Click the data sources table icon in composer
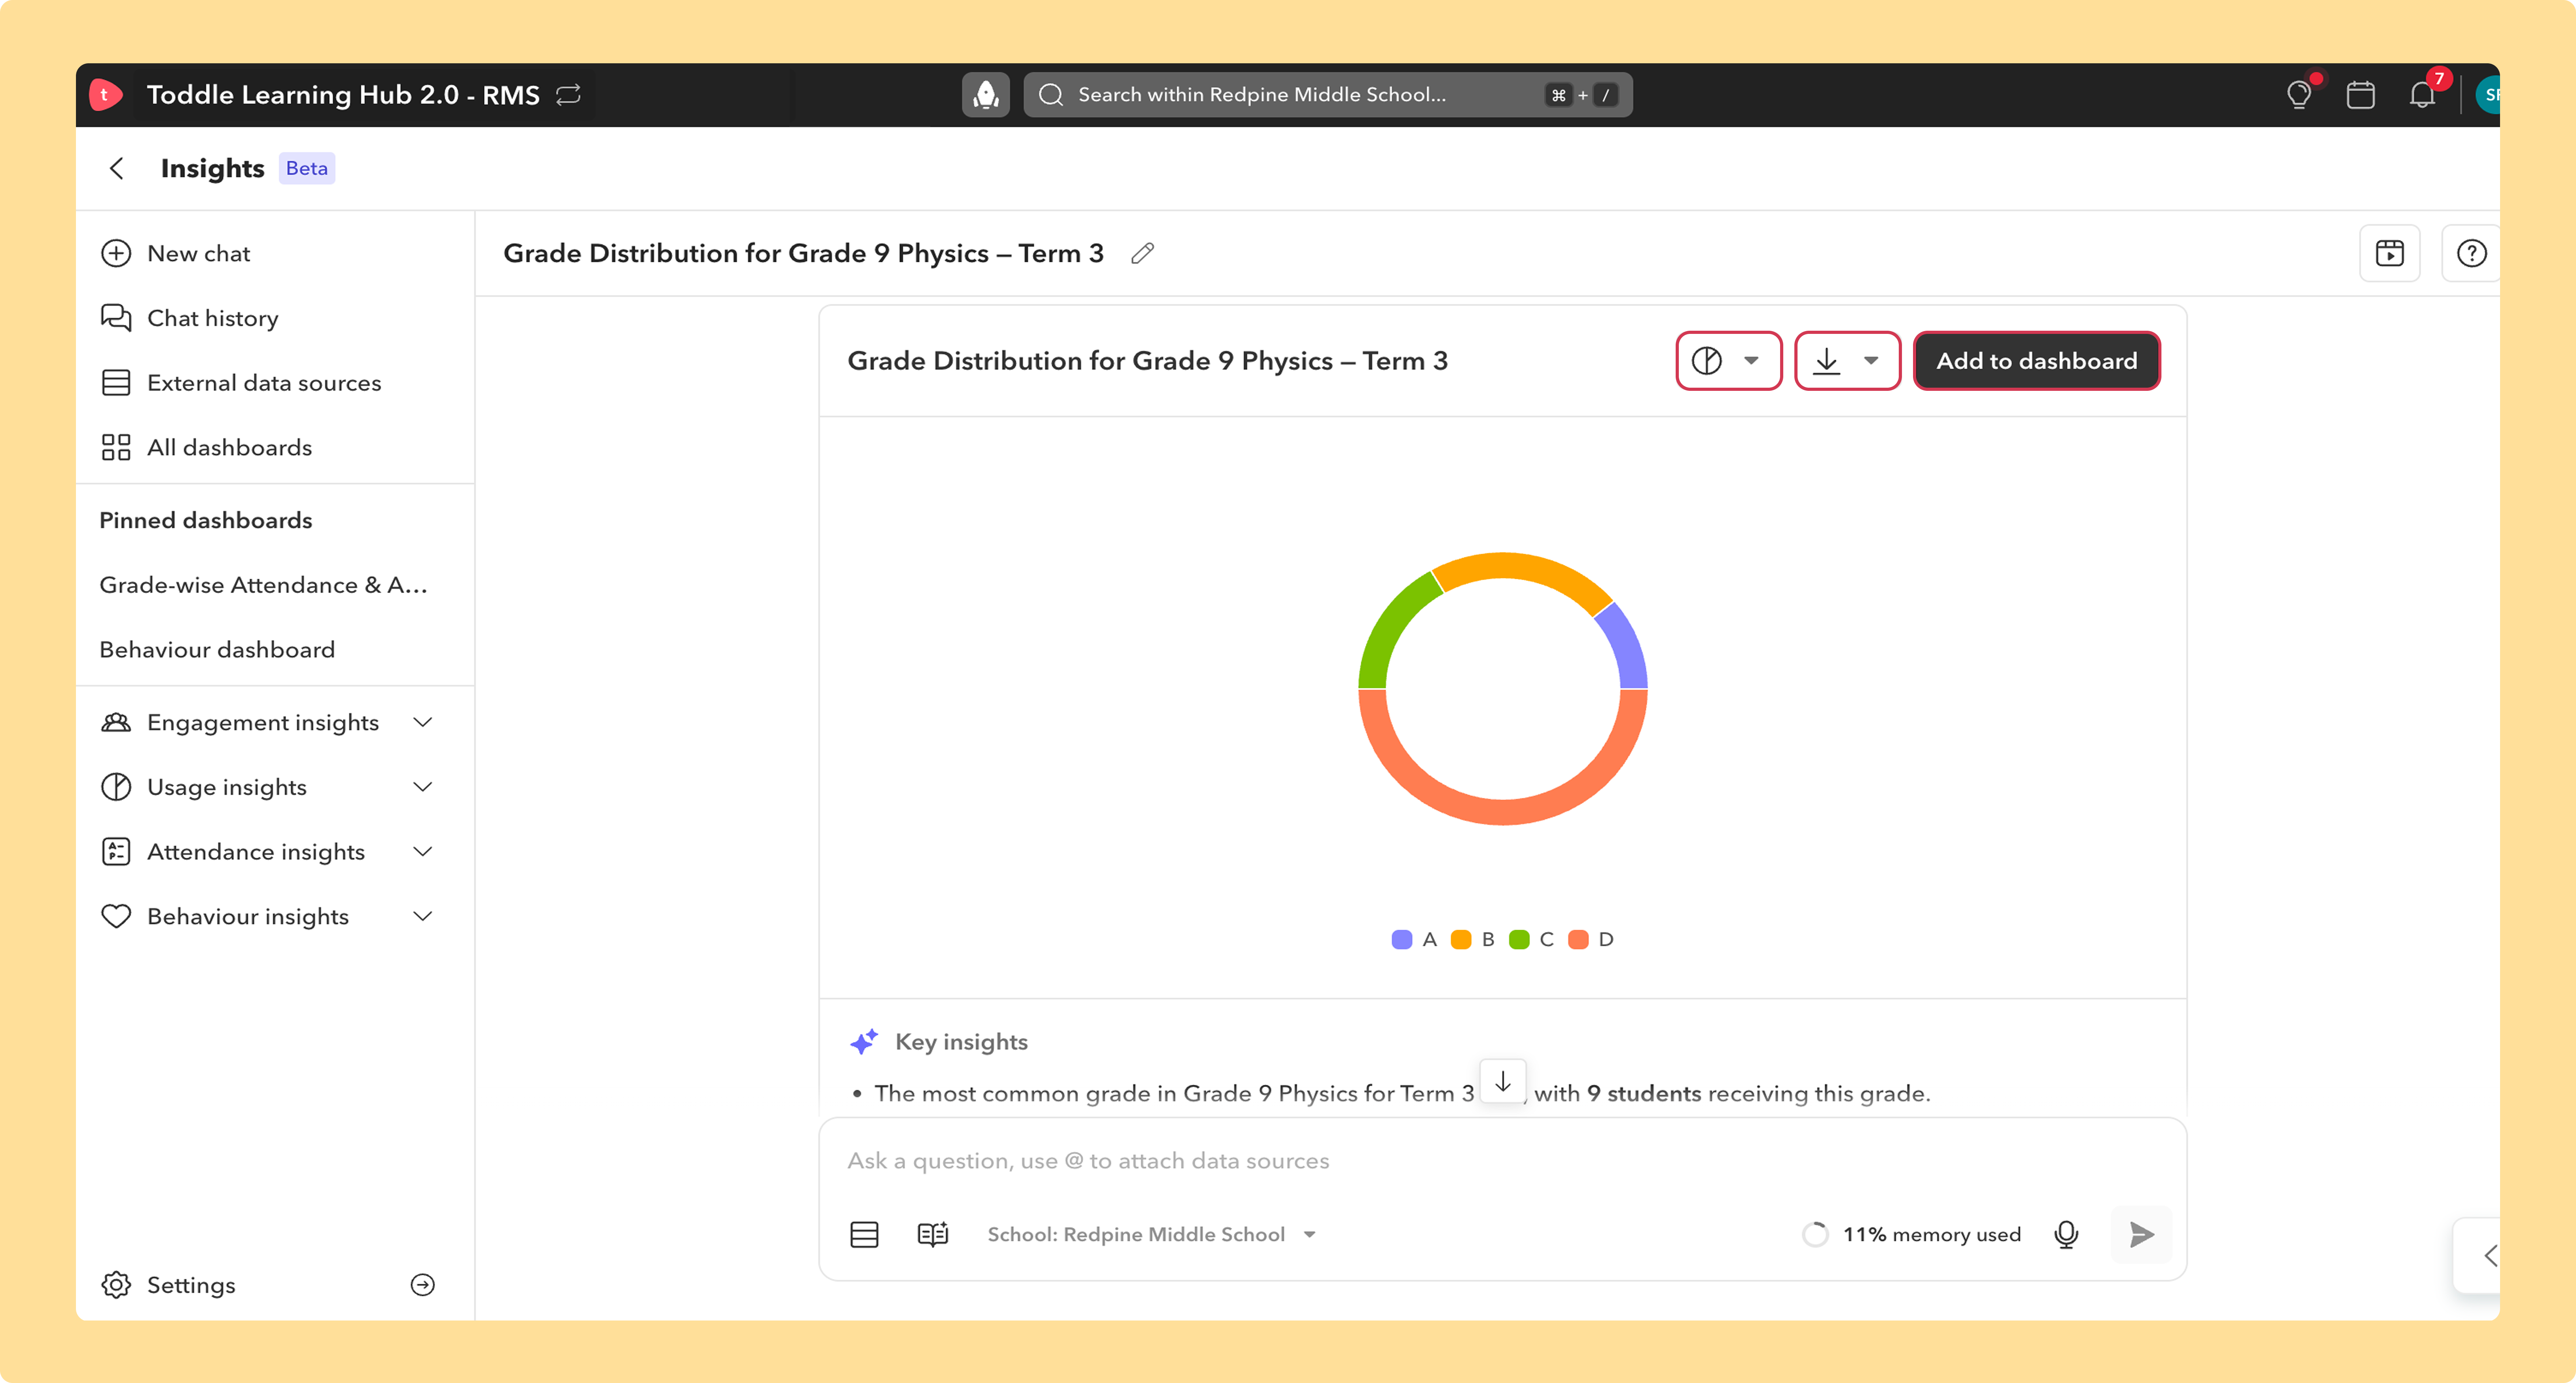Screen dimensions: 2576x1383 (x=864, y=1235)
